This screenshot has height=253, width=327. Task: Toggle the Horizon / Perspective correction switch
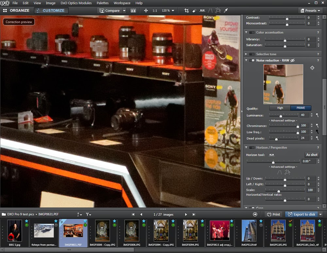coord(252,147)
